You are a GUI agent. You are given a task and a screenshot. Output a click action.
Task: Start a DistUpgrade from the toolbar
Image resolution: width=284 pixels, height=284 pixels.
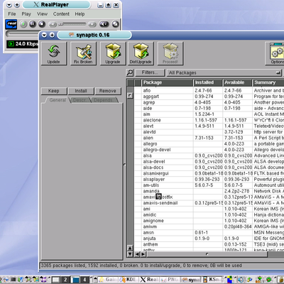coord(141,53)
